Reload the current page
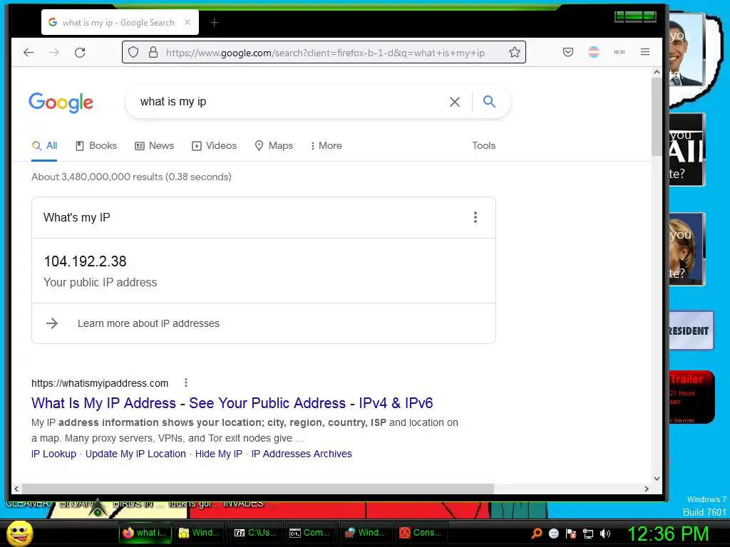 click(x=80, y=53)
